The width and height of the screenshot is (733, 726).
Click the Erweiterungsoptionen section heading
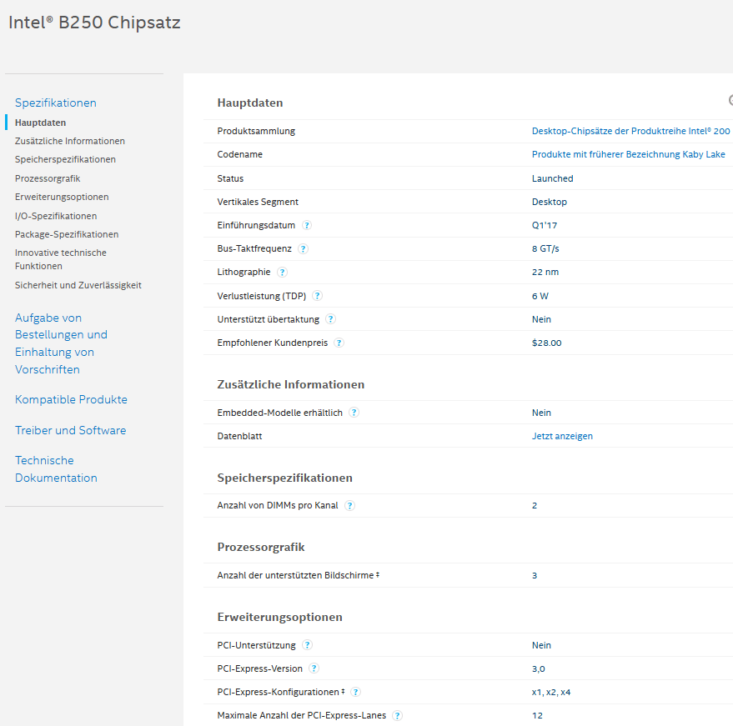(279, 617)
